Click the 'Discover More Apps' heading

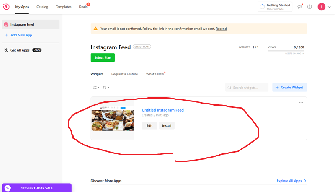(106, 181)
